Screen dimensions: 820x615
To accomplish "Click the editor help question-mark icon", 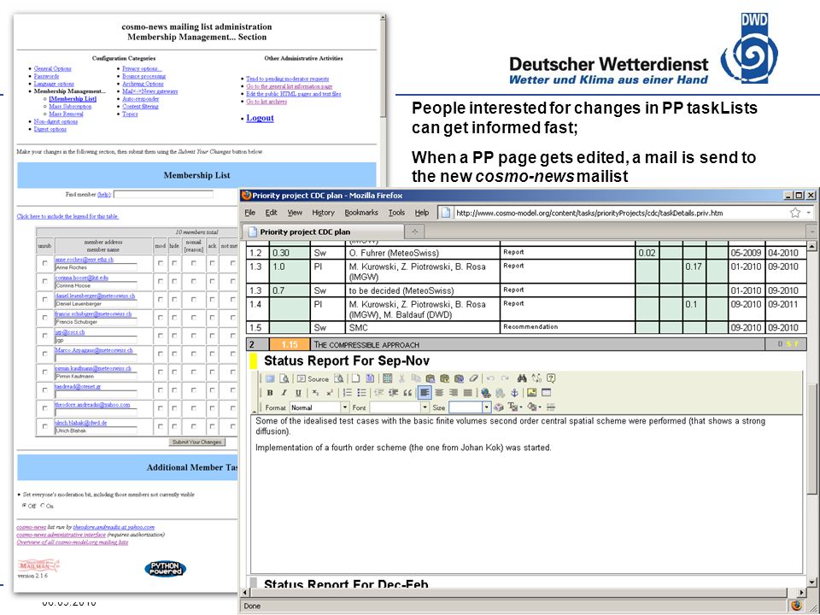I will [551, 378].
